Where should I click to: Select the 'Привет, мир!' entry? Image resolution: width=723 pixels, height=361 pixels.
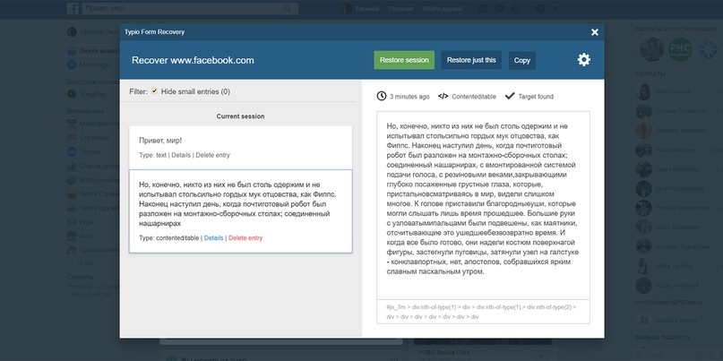pos(241,147)
